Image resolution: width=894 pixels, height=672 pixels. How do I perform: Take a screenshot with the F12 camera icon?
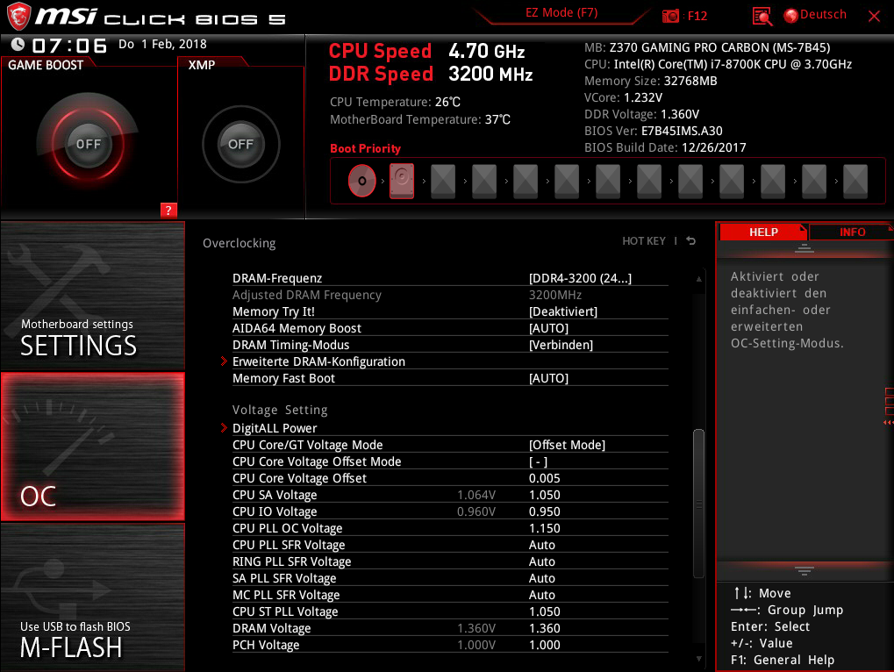coord(670,16)
